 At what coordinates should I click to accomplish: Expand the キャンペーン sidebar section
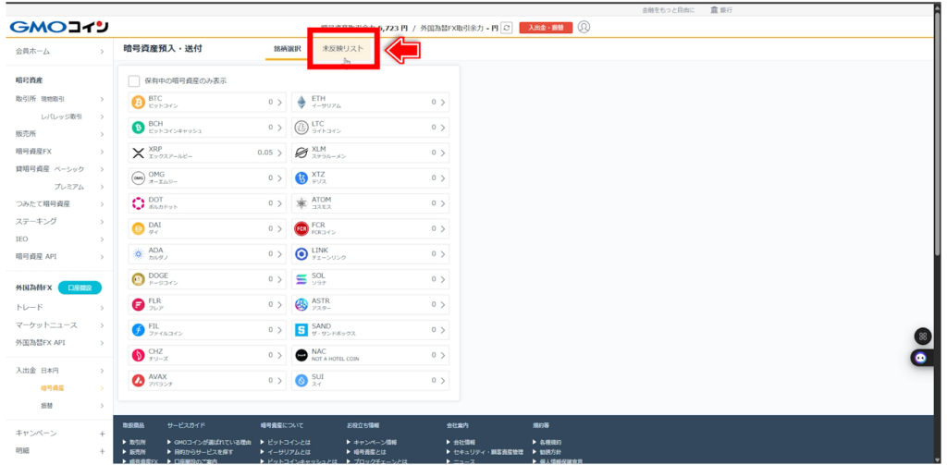[102, 433]
